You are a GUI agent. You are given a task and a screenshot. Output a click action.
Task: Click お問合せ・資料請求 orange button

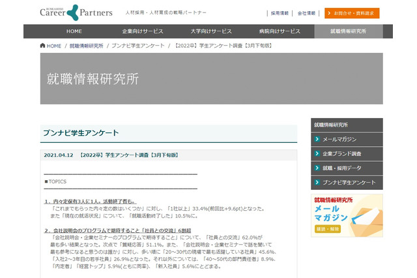352,13
